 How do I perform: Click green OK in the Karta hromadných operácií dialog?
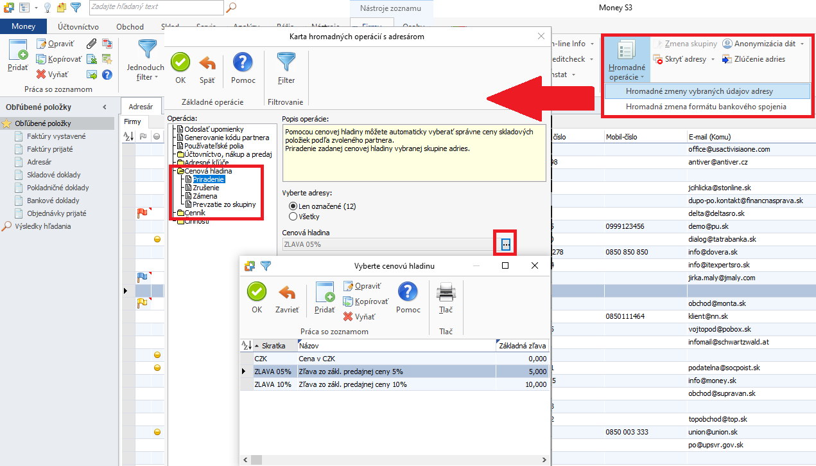(x=180, y=69)
